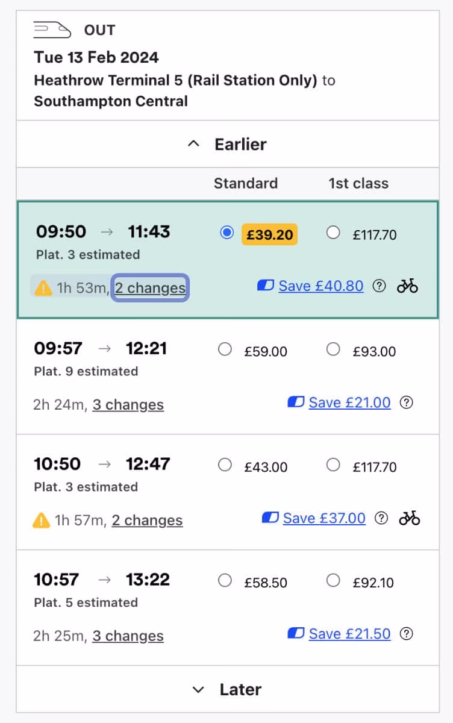Viewport: 453px width, 723px height.
Task: Click the Railcard icon beside Save £21.00
Action: click(x=295, y=402)
